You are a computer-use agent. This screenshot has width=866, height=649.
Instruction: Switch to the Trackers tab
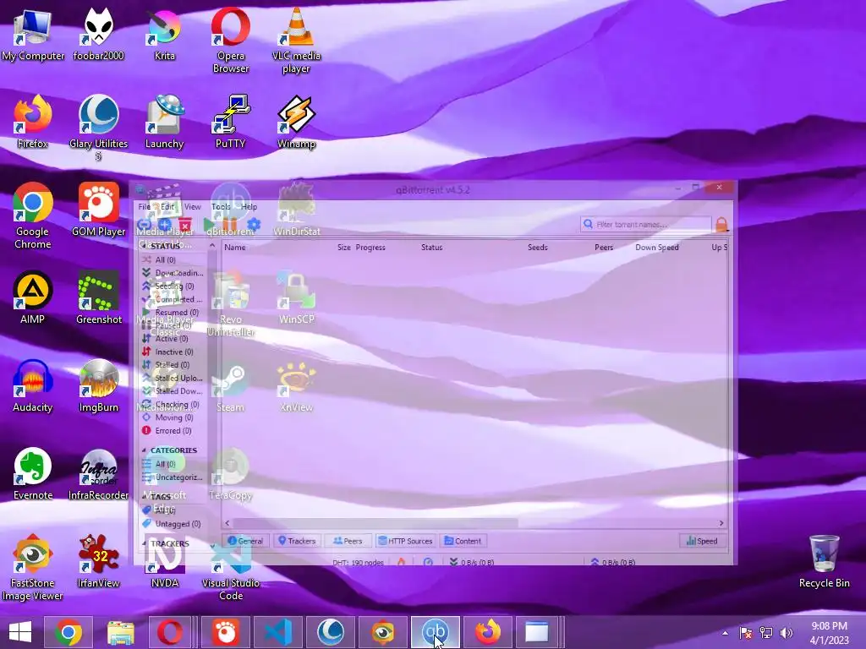pos(297,541)
